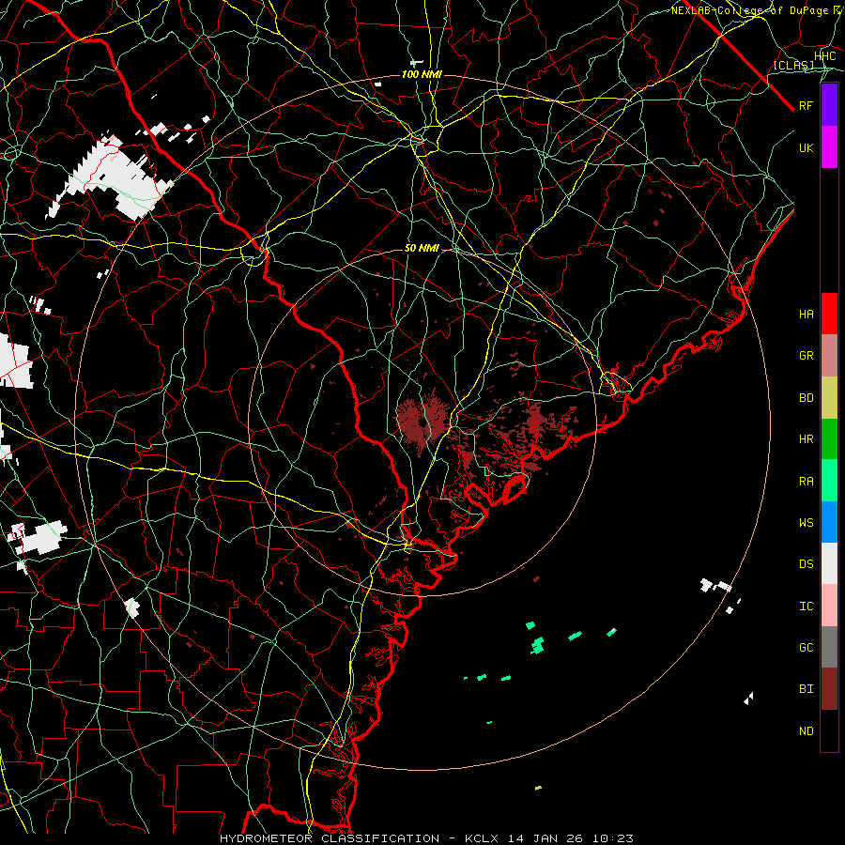Click the DS white legend swatch

pos(829,563)
